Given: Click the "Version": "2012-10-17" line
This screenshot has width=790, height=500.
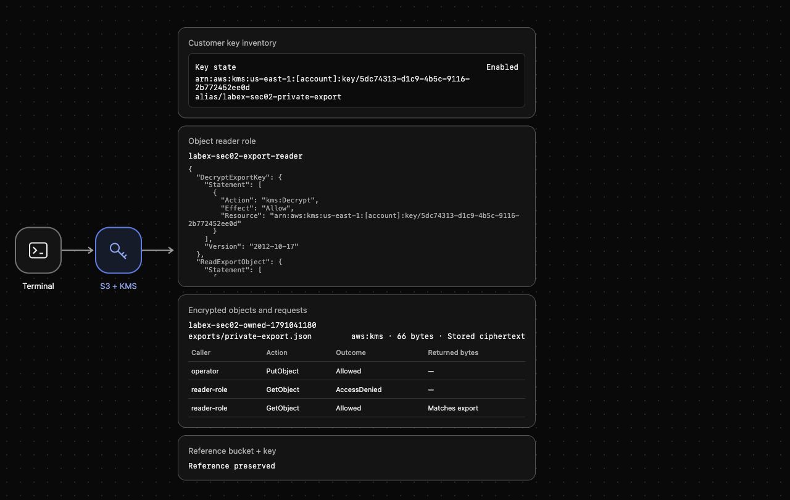Looking at the screenshot, I should (251, 246).
